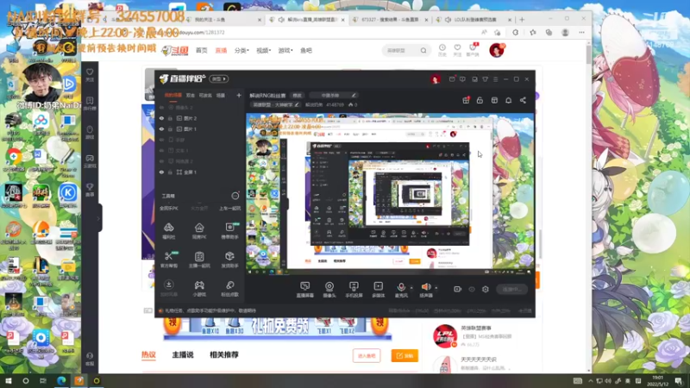This screenshot has height=388, width=690.
Task: Expand the Douyu left sidebar with chevron handle
Action: [x=99, y=218]
